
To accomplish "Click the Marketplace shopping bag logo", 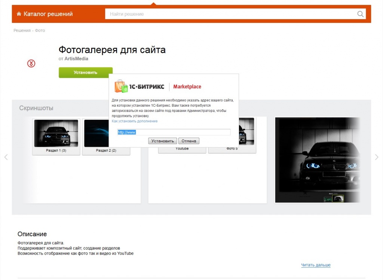I will pos(121,86).
